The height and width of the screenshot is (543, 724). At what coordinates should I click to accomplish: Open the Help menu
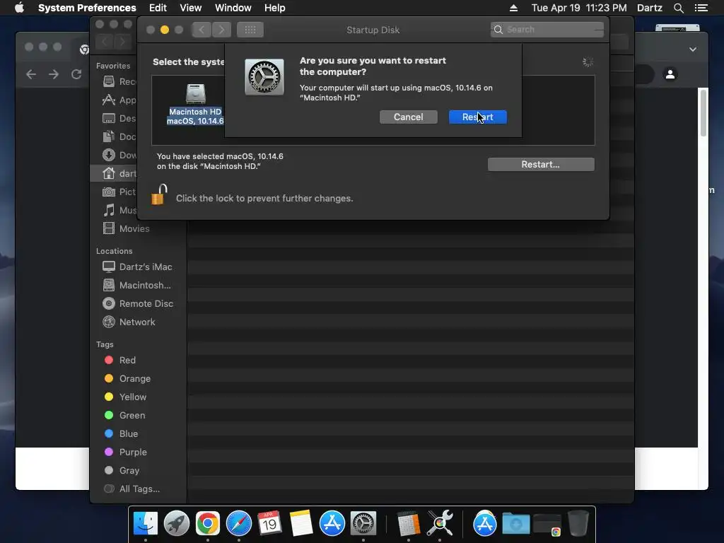click(274, 8)
